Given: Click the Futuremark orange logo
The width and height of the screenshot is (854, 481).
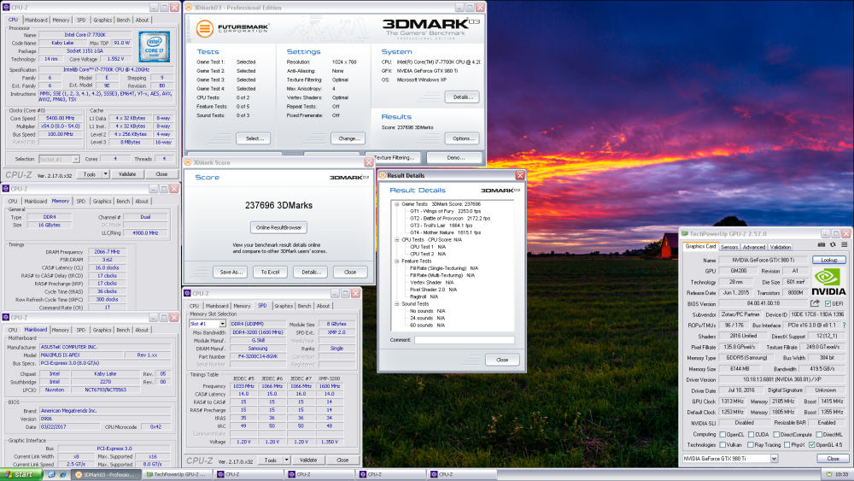Looking at the screenshot, I should point(204,29).
